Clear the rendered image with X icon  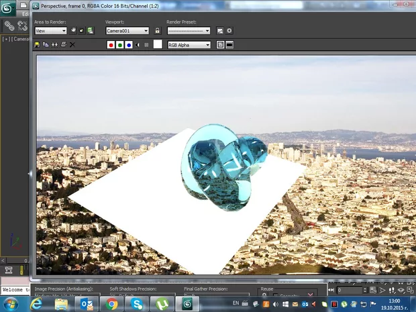72,44
